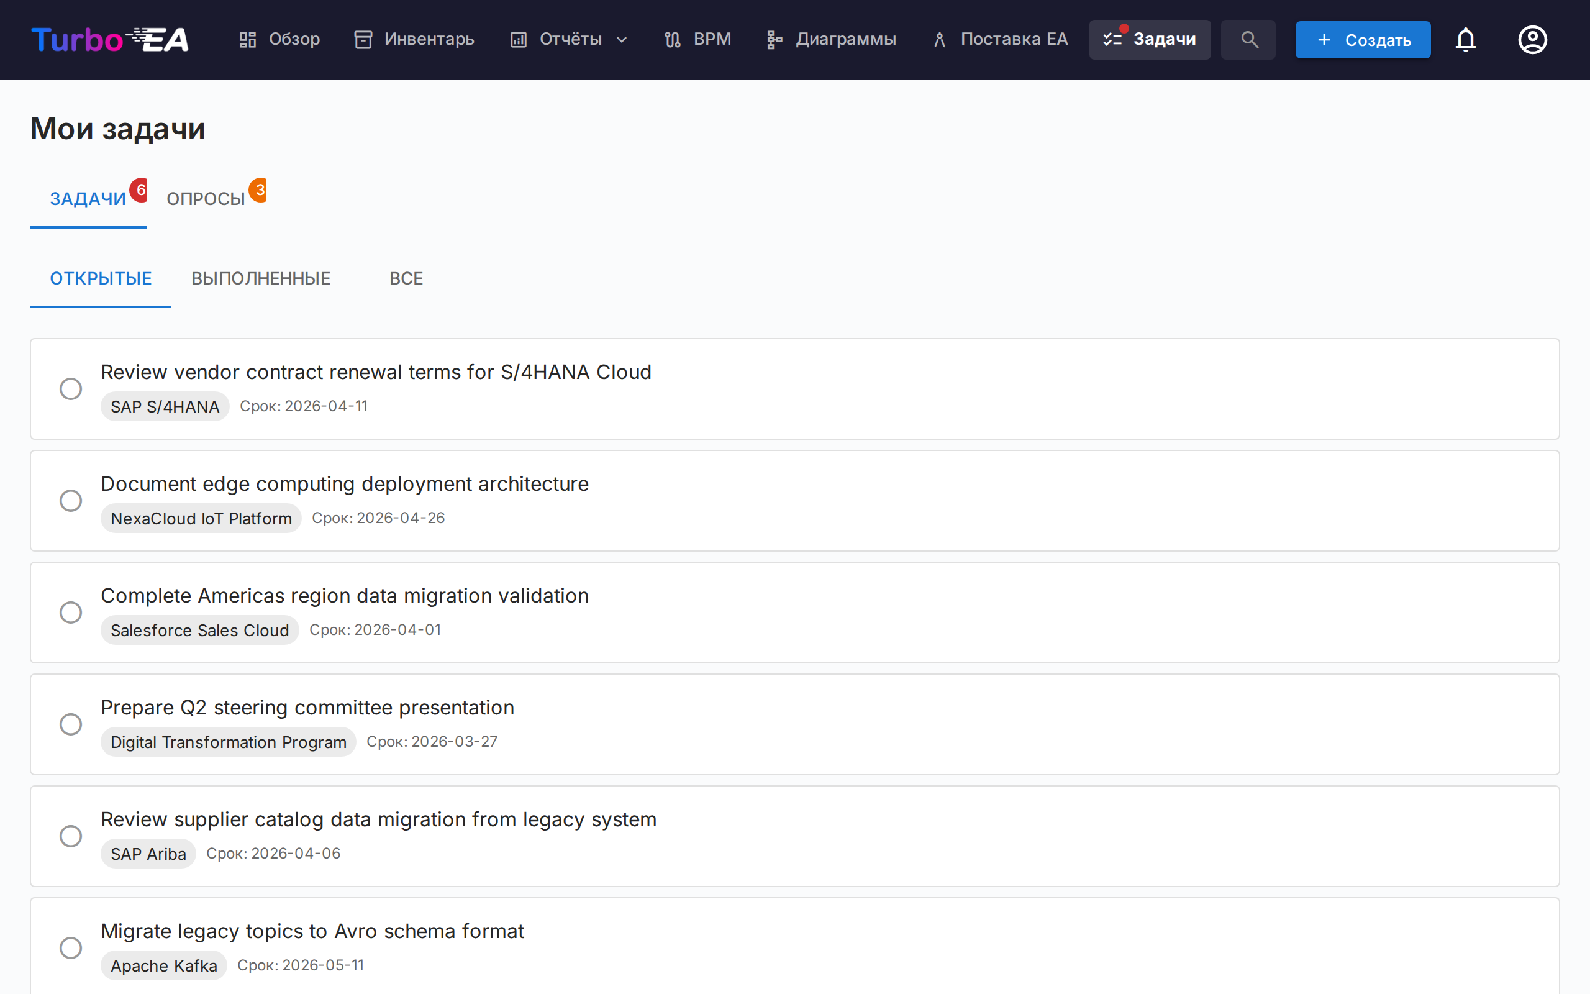Screen dimensions: 1590x994
Task: Click the NexaCloud IoT Platform chip
Action: pos(201,518)
